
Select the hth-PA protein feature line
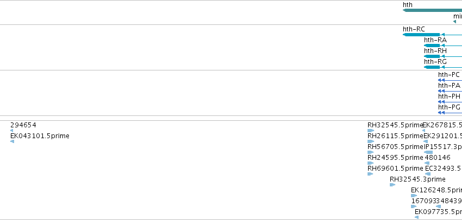click(x=450, y=91)
